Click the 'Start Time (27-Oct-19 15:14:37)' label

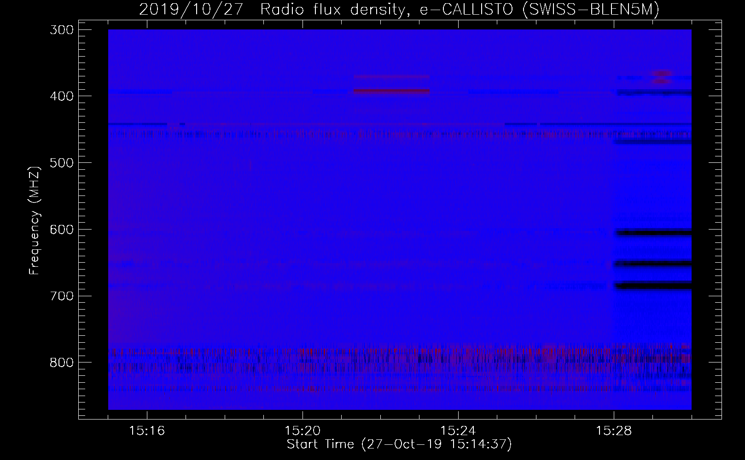[399, 444]
